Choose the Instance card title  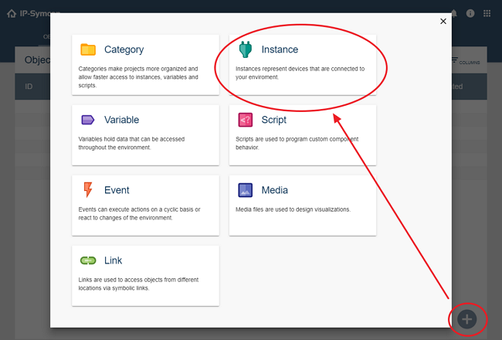[x=280, y=49]
